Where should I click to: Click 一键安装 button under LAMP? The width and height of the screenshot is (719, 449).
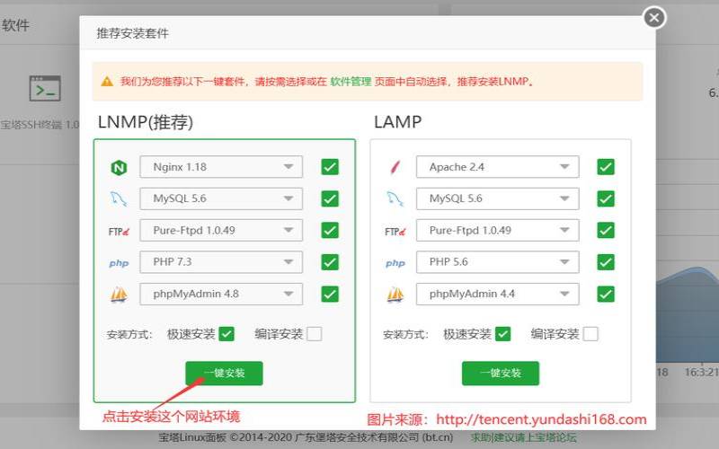[x=501, y=373]
